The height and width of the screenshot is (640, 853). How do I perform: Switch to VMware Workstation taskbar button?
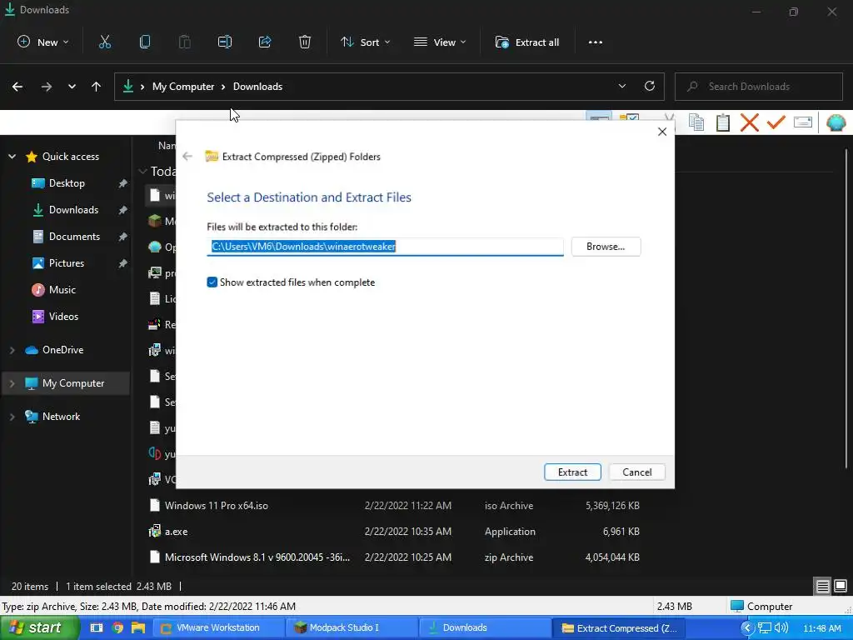coord(219,627)
